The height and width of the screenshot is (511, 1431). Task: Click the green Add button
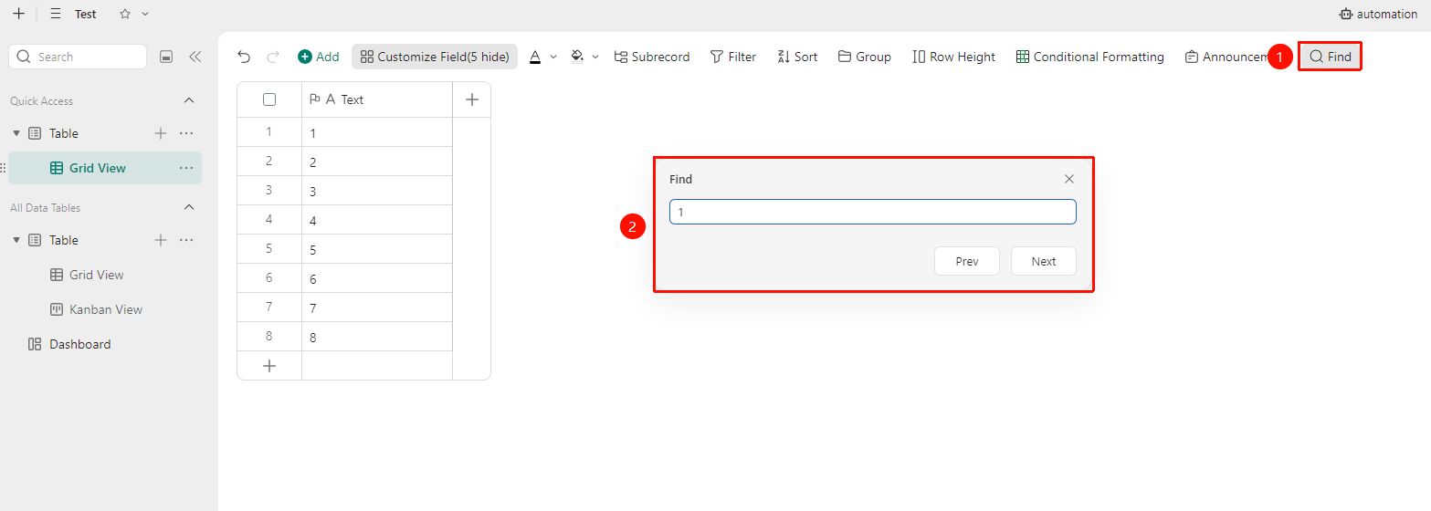point(318,57)
